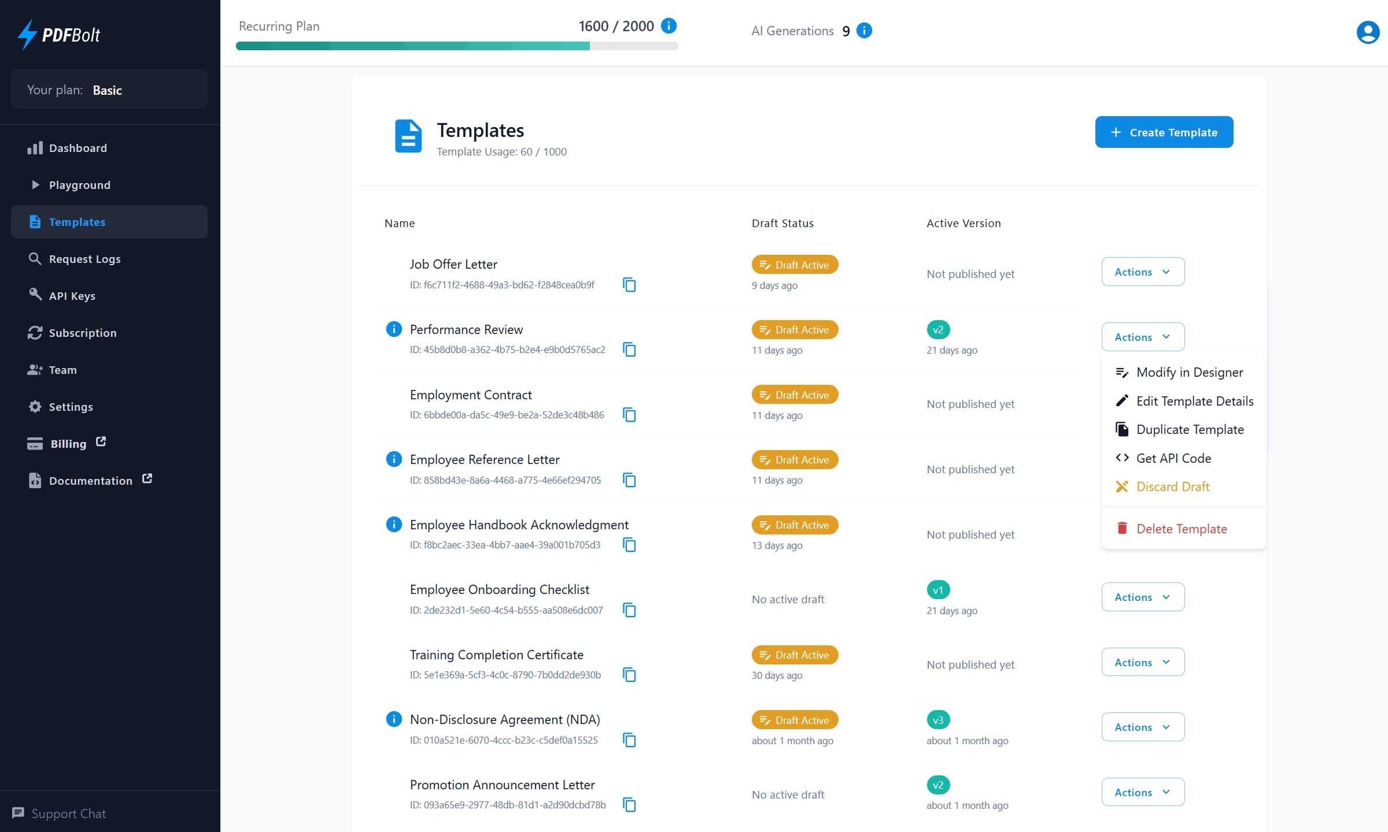Pick Discard Draft in actions menu
1388x832 pixels.
1172,486
